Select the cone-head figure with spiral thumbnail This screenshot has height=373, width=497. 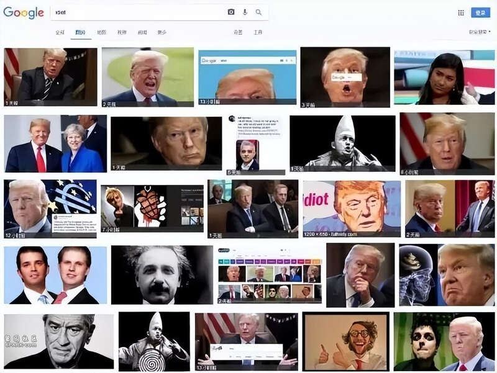coord(153,341)
